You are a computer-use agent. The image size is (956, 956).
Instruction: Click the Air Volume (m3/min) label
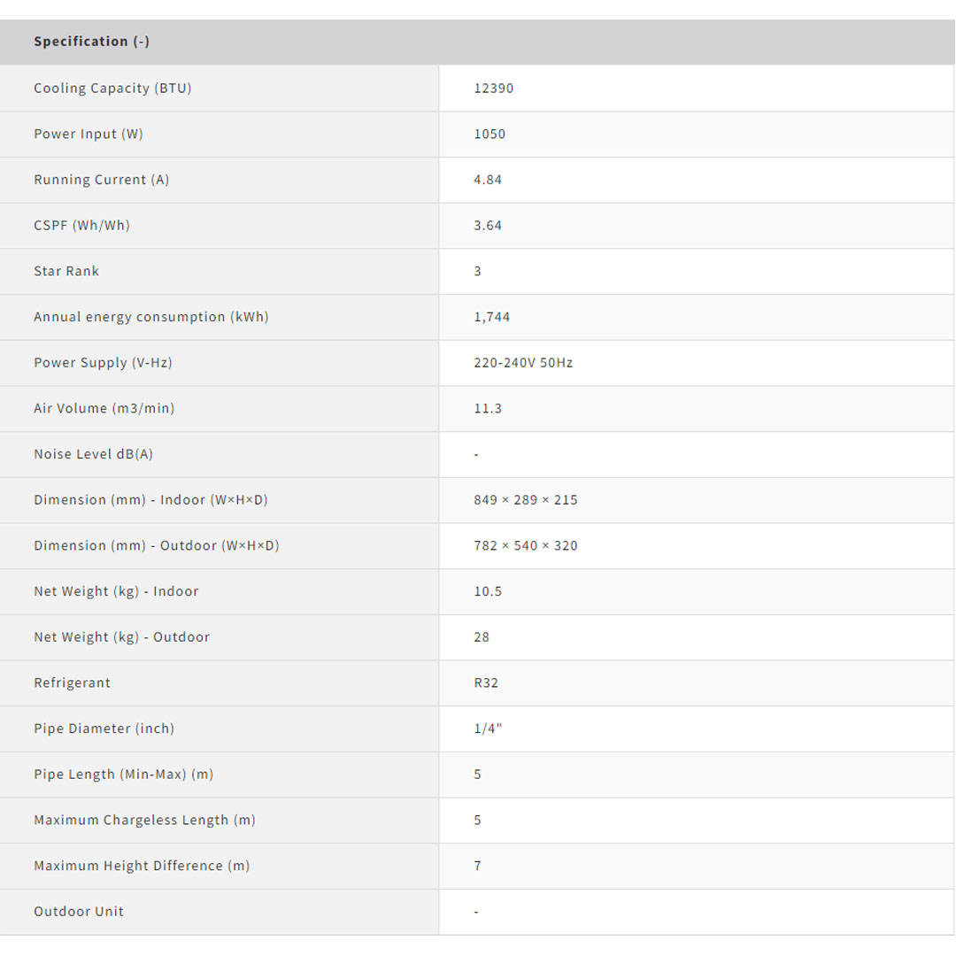click(104, 409)
